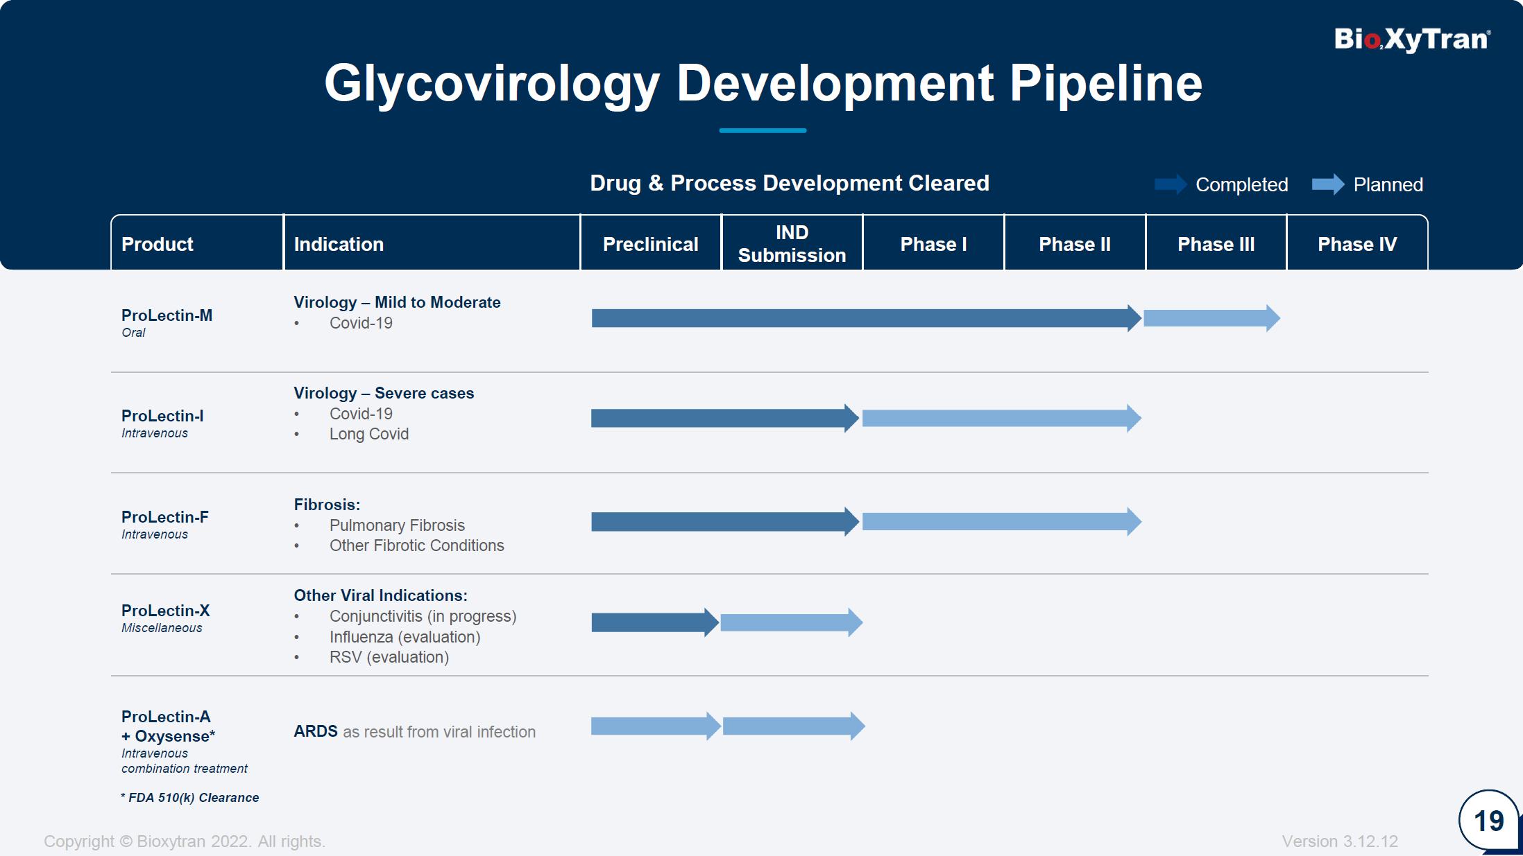Click the 'Version 3.12.12' footer text

pos(1340,841)
